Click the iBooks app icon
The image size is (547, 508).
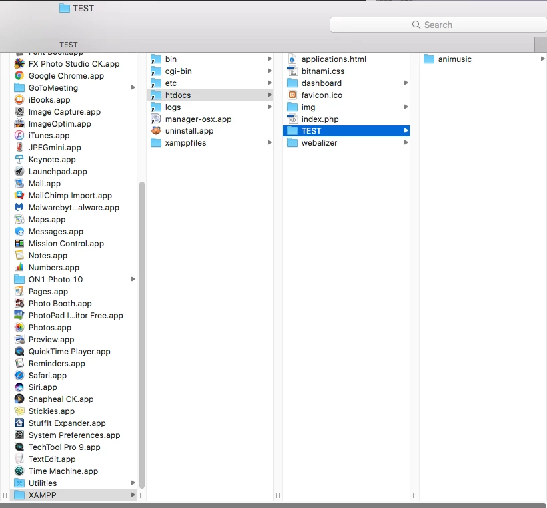click(x=19, y=100)
